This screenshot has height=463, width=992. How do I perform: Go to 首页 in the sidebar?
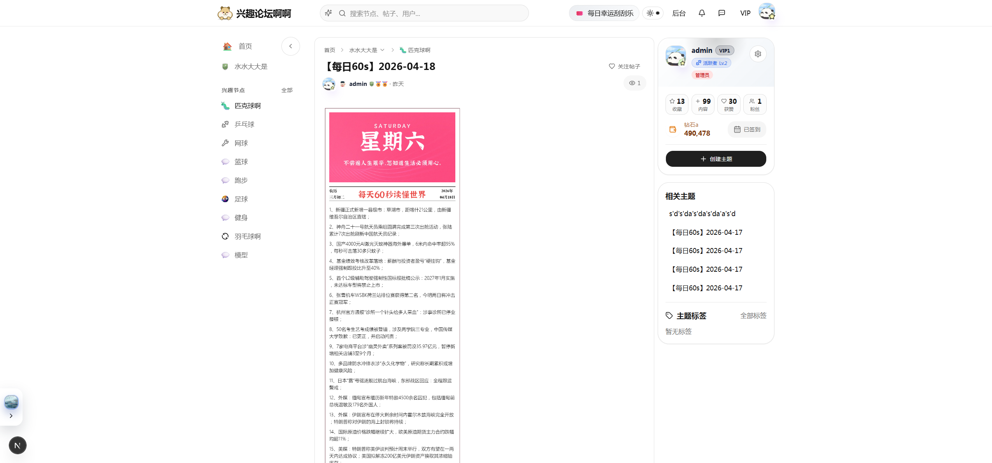pos(245,46)
